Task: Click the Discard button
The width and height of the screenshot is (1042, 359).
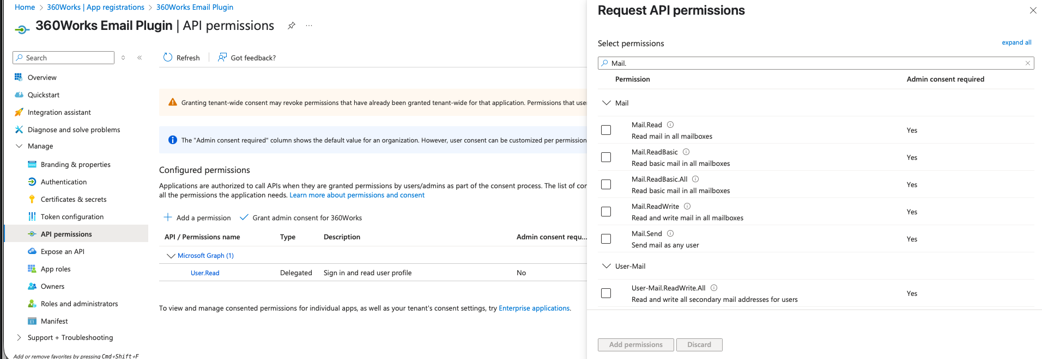Action: 699,345
